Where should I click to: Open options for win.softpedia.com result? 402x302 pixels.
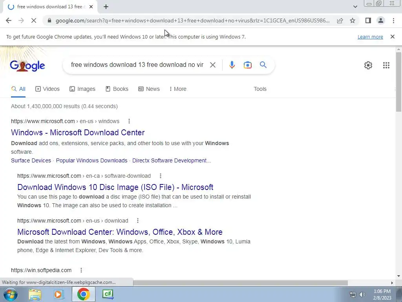81,270
